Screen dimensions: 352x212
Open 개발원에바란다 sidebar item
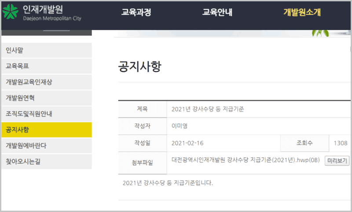(x=47, y=146)
